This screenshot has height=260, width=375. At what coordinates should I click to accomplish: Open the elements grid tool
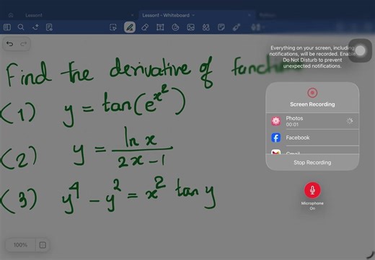(x=206, y=27)
